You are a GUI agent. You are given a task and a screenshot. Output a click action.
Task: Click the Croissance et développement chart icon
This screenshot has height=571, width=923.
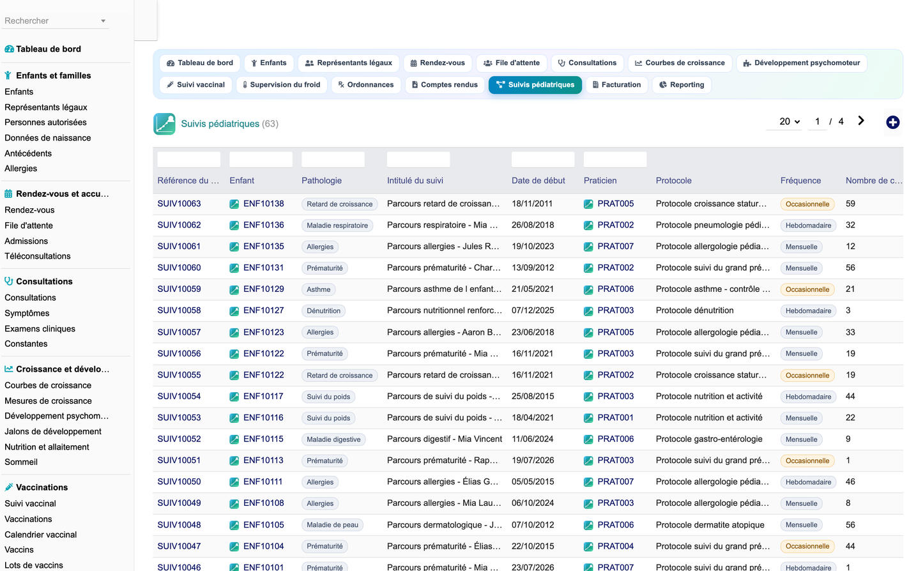point(9,369)
